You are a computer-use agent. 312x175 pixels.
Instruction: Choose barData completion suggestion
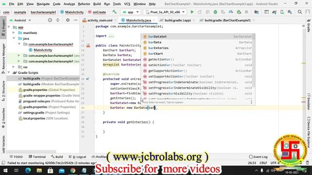[198, 42]
